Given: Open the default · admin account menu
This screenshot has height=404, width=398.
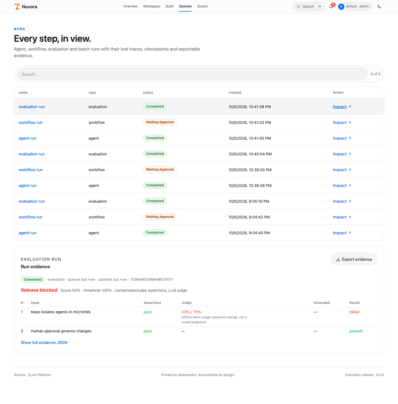Looking at the screenshot, I should [x=355, y=7].
